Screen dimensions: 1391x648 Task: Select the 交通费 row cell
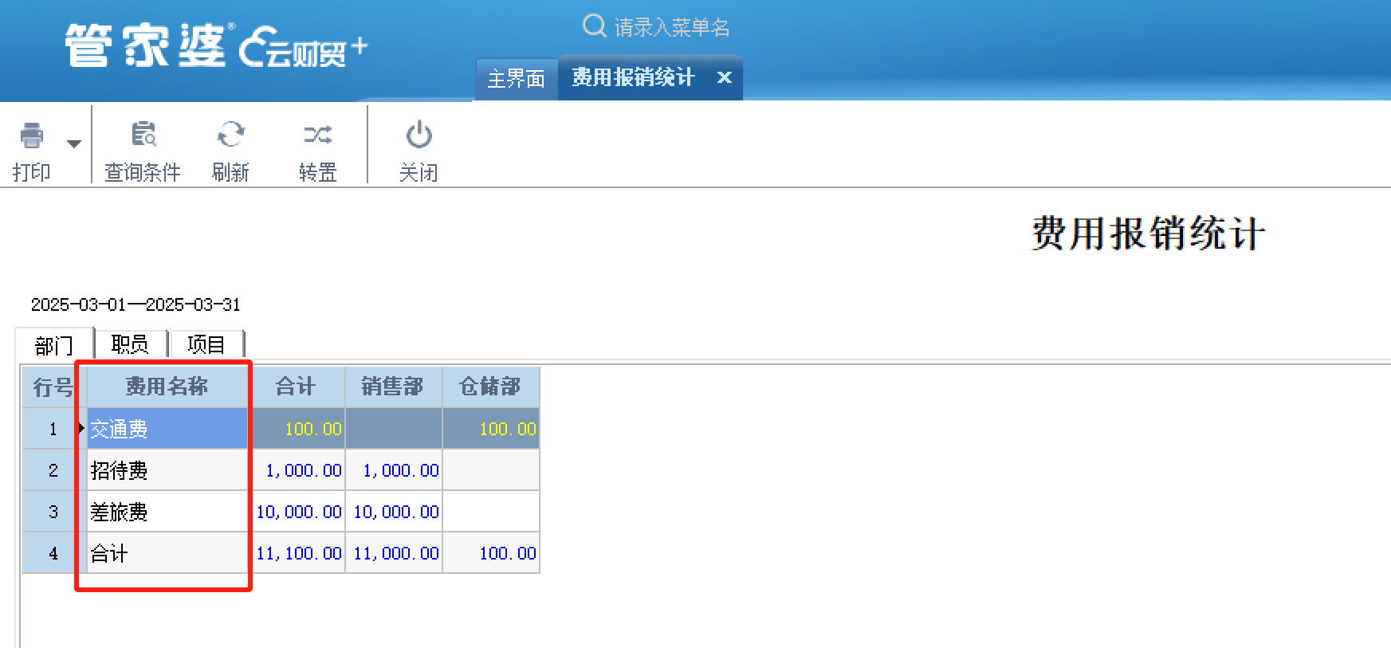[x=167, y=429]
